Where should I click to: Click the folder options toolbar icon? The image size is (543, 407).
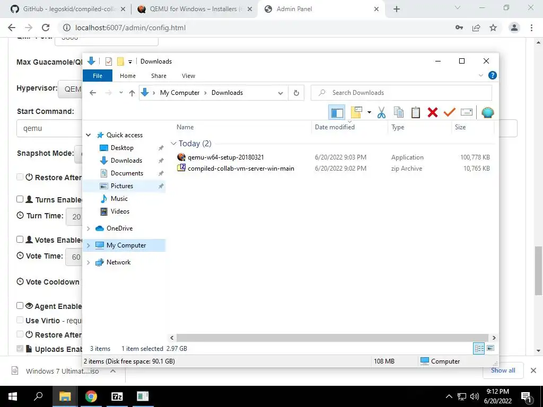click(356, 112)
